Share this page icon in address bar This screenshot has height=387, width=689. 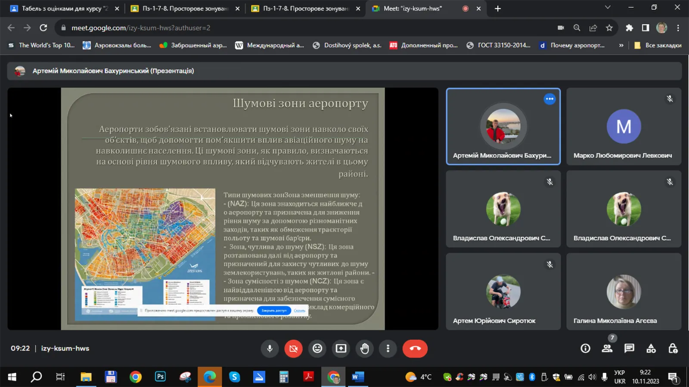click(x=593, y=28)
